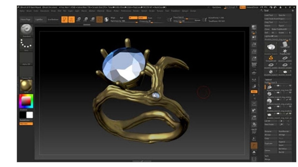Click the Move view icon in right shelf
298x167 pixels.
[254, 111]
